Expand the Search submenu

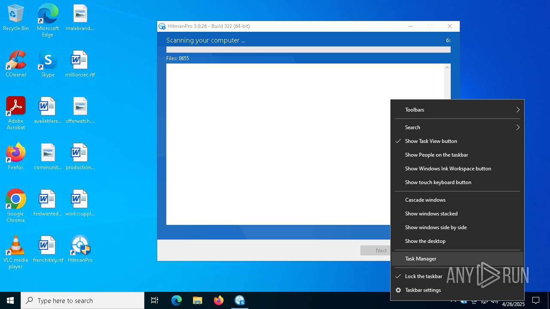coord(457,127)
